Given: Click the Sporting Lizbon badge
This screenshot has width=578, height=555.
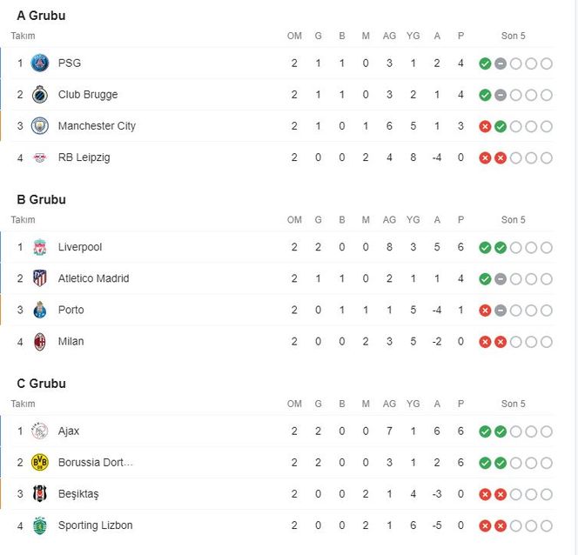Looking at the screenshot, I should [x=40, y=525].
